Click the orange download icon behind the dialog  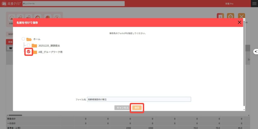click(x=220, y=16)
